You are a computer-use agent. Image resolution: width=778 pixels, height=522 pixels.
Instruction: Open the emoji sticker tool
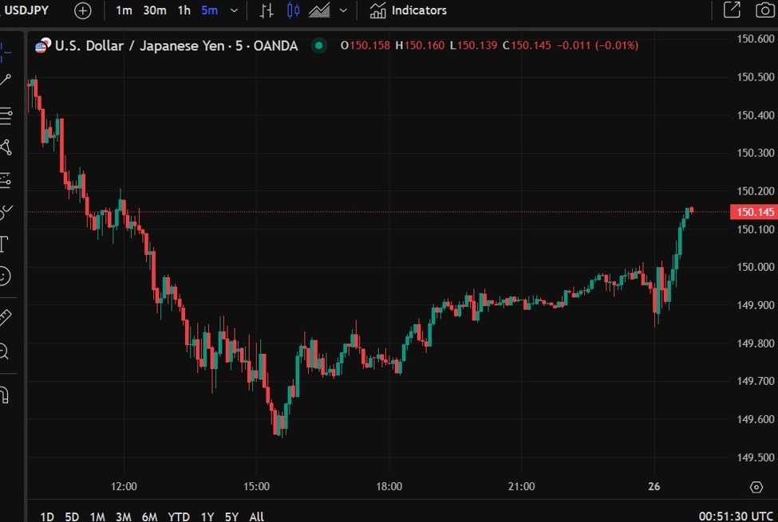5,276
